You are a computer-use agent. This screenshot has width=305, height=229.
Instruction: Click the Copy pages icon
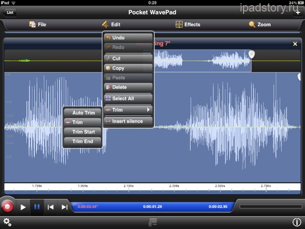click(108, 68)
